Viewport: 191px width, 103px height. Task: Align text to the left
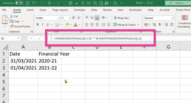87,25
